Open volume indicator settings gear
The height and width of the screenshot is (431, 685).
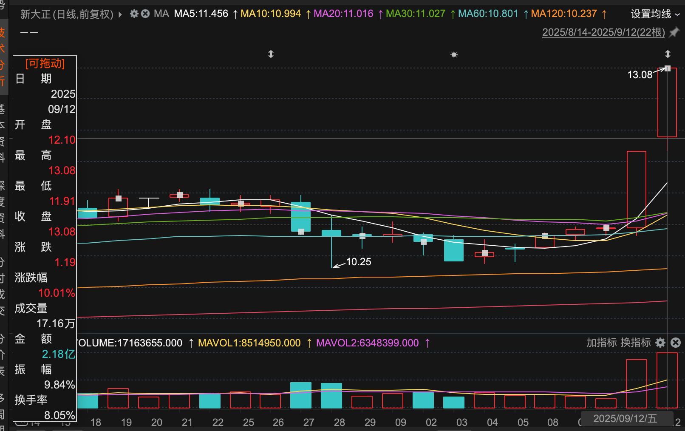click(660, 343)
